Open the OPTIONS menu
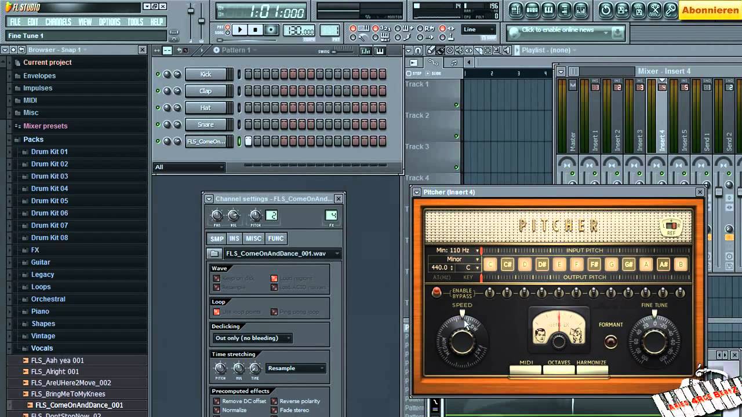The height and width of the screenshot is (417, 742). tap(110, 22)
